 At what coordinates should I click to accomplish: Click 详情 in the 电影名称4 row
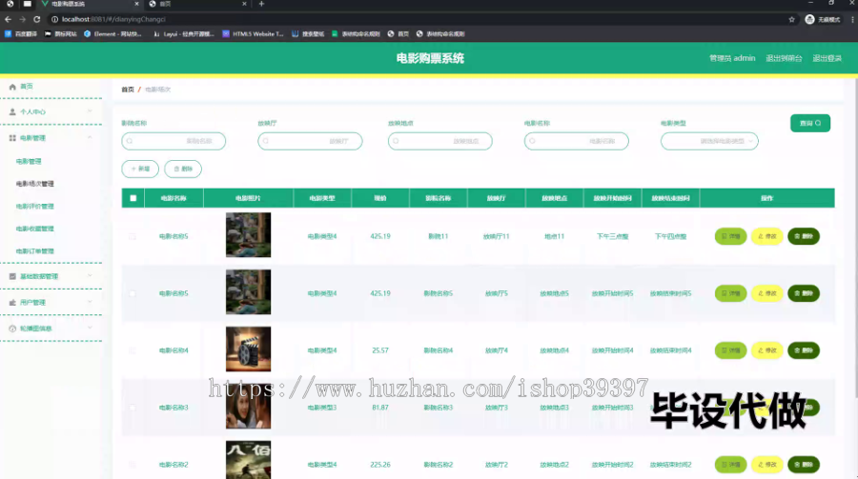pos(730,349)
